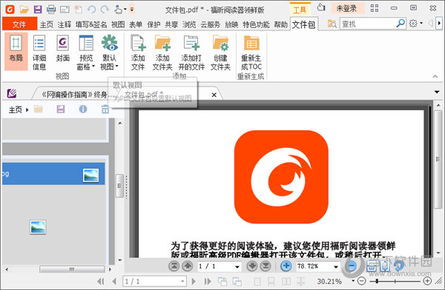445x290 pixels.
Task: Zoom in with the blue plus button
Action: pos(286,266)
